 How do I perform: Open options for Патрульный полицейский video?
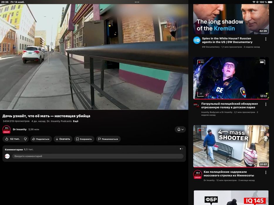266,104
